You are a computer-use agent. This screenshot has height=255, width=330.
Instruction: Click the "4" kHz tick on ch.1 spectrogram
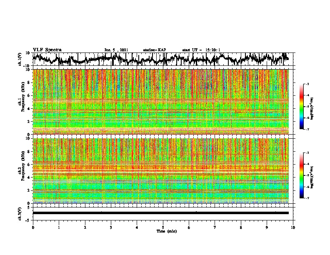(x=29, y=109)
